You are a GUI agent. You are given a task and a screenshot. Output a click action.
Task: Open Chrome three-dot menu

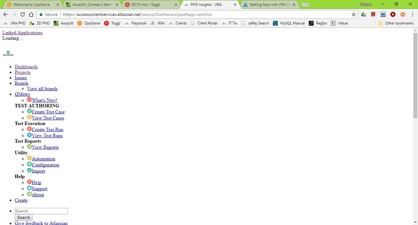pos(413,14)
